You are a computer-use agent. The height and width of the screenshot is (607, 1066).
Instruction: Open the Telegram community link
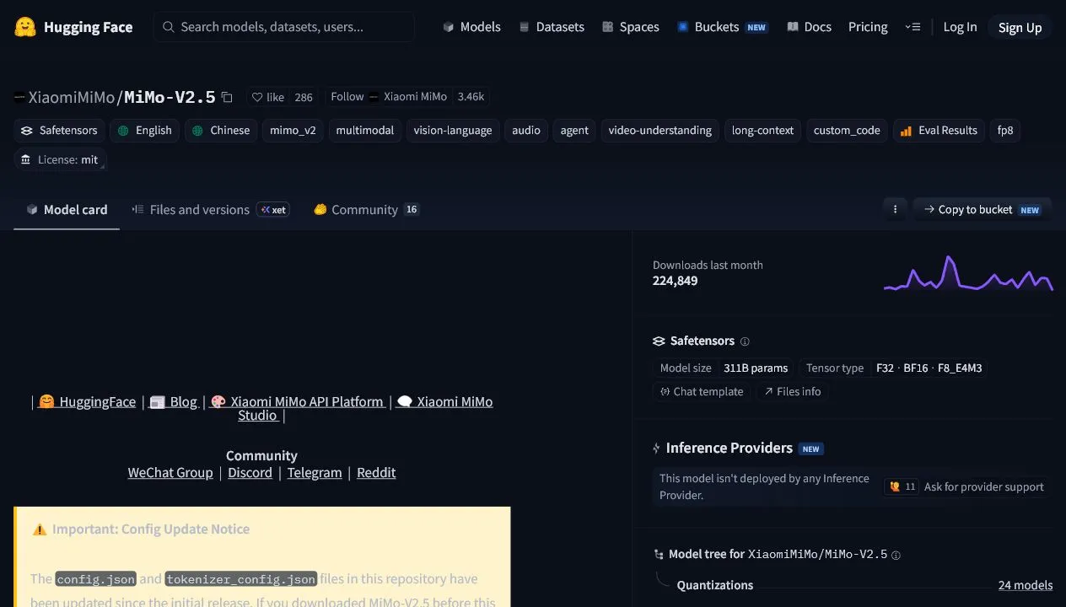(x=315, y=473)
